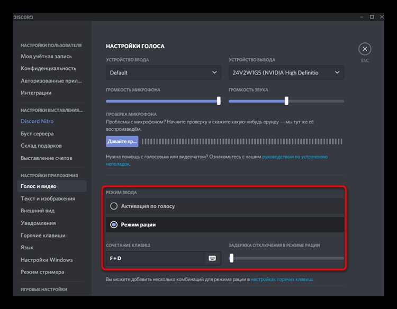Go to Discord Nitro section
Image resolution: width=397 pixels, height=309 pixels.
[37, 121]
